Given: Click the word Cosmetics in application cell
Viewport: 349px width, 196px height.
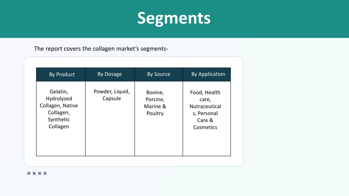Looking at the screenshot, I should (205, 127).
